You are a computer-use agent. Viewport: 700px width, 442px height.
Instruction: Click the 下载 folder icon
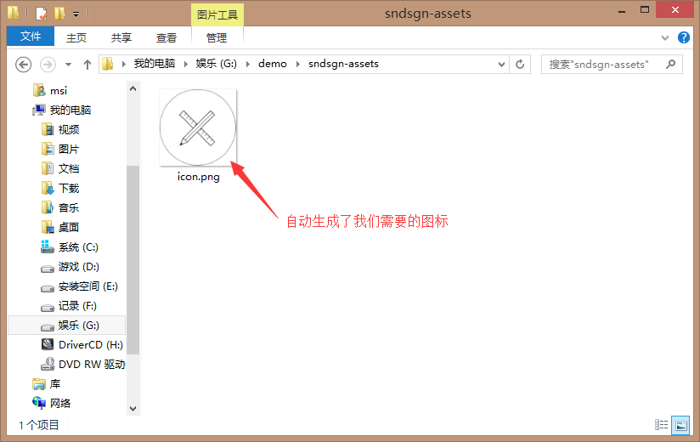(x=48, y=189)
